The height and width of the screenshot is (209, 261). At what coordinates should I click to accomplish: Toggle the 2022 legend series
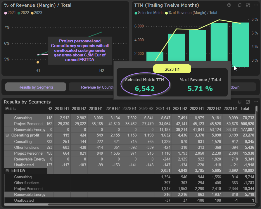(23, 13)
